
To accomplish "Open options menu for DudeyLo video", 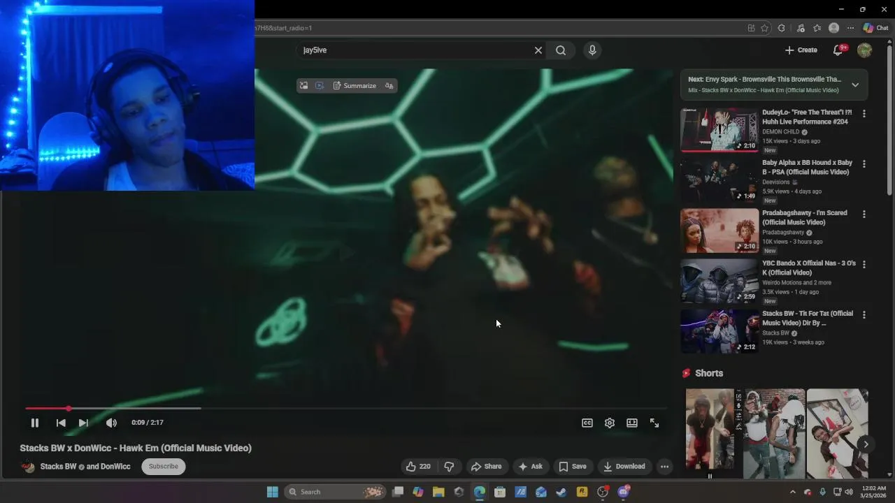I will (864, 113).
